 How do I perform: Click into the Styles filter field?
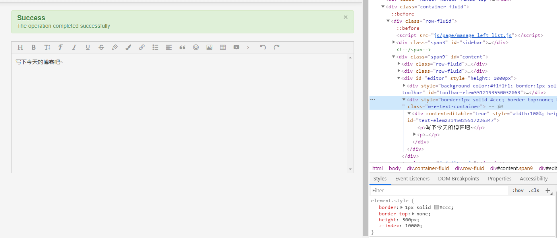point(439,191)
